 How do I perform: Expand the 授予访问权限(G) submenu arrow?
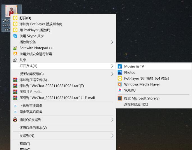(x=112, y=74)
